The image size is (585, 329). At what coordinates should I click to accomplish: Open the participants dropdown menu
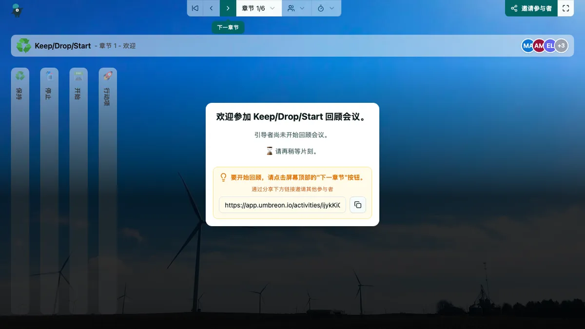pos(296,8)
